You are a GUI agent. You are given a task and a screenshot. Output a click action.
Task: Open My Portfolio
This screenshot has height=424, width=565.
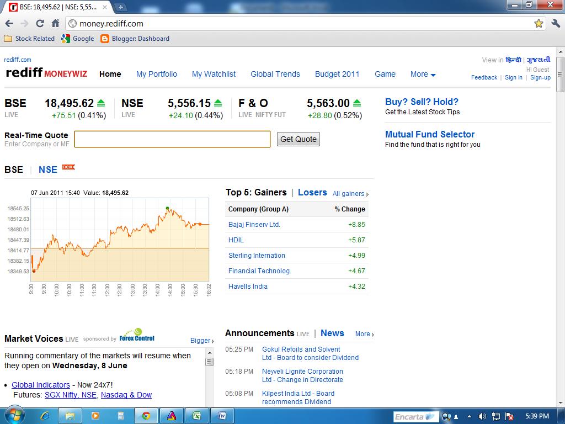(x=157, y=74)
